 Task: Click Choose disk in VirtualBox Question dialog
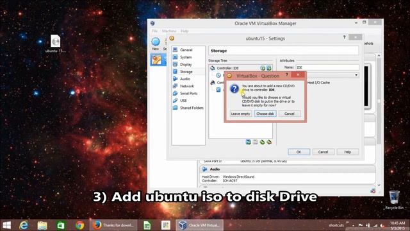[265, 114]
